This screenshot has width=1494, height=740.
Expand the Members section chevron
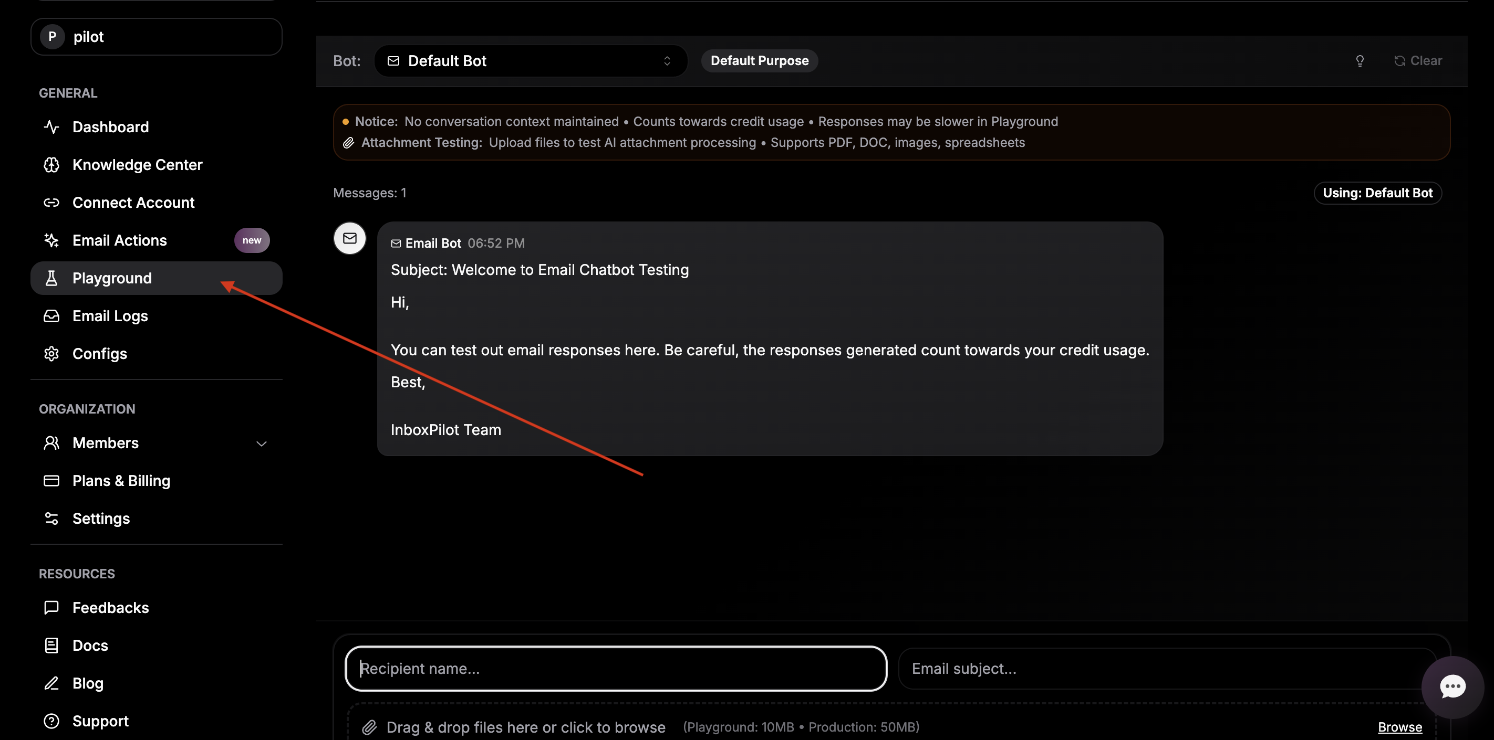coord(262,443)
